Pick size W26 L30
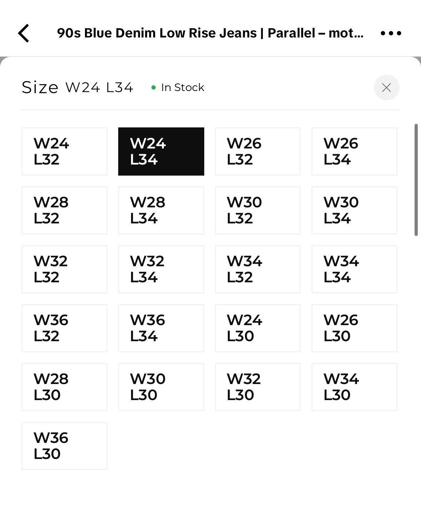Viewport: 421px width, 515px height. click(x=354, y=328)
